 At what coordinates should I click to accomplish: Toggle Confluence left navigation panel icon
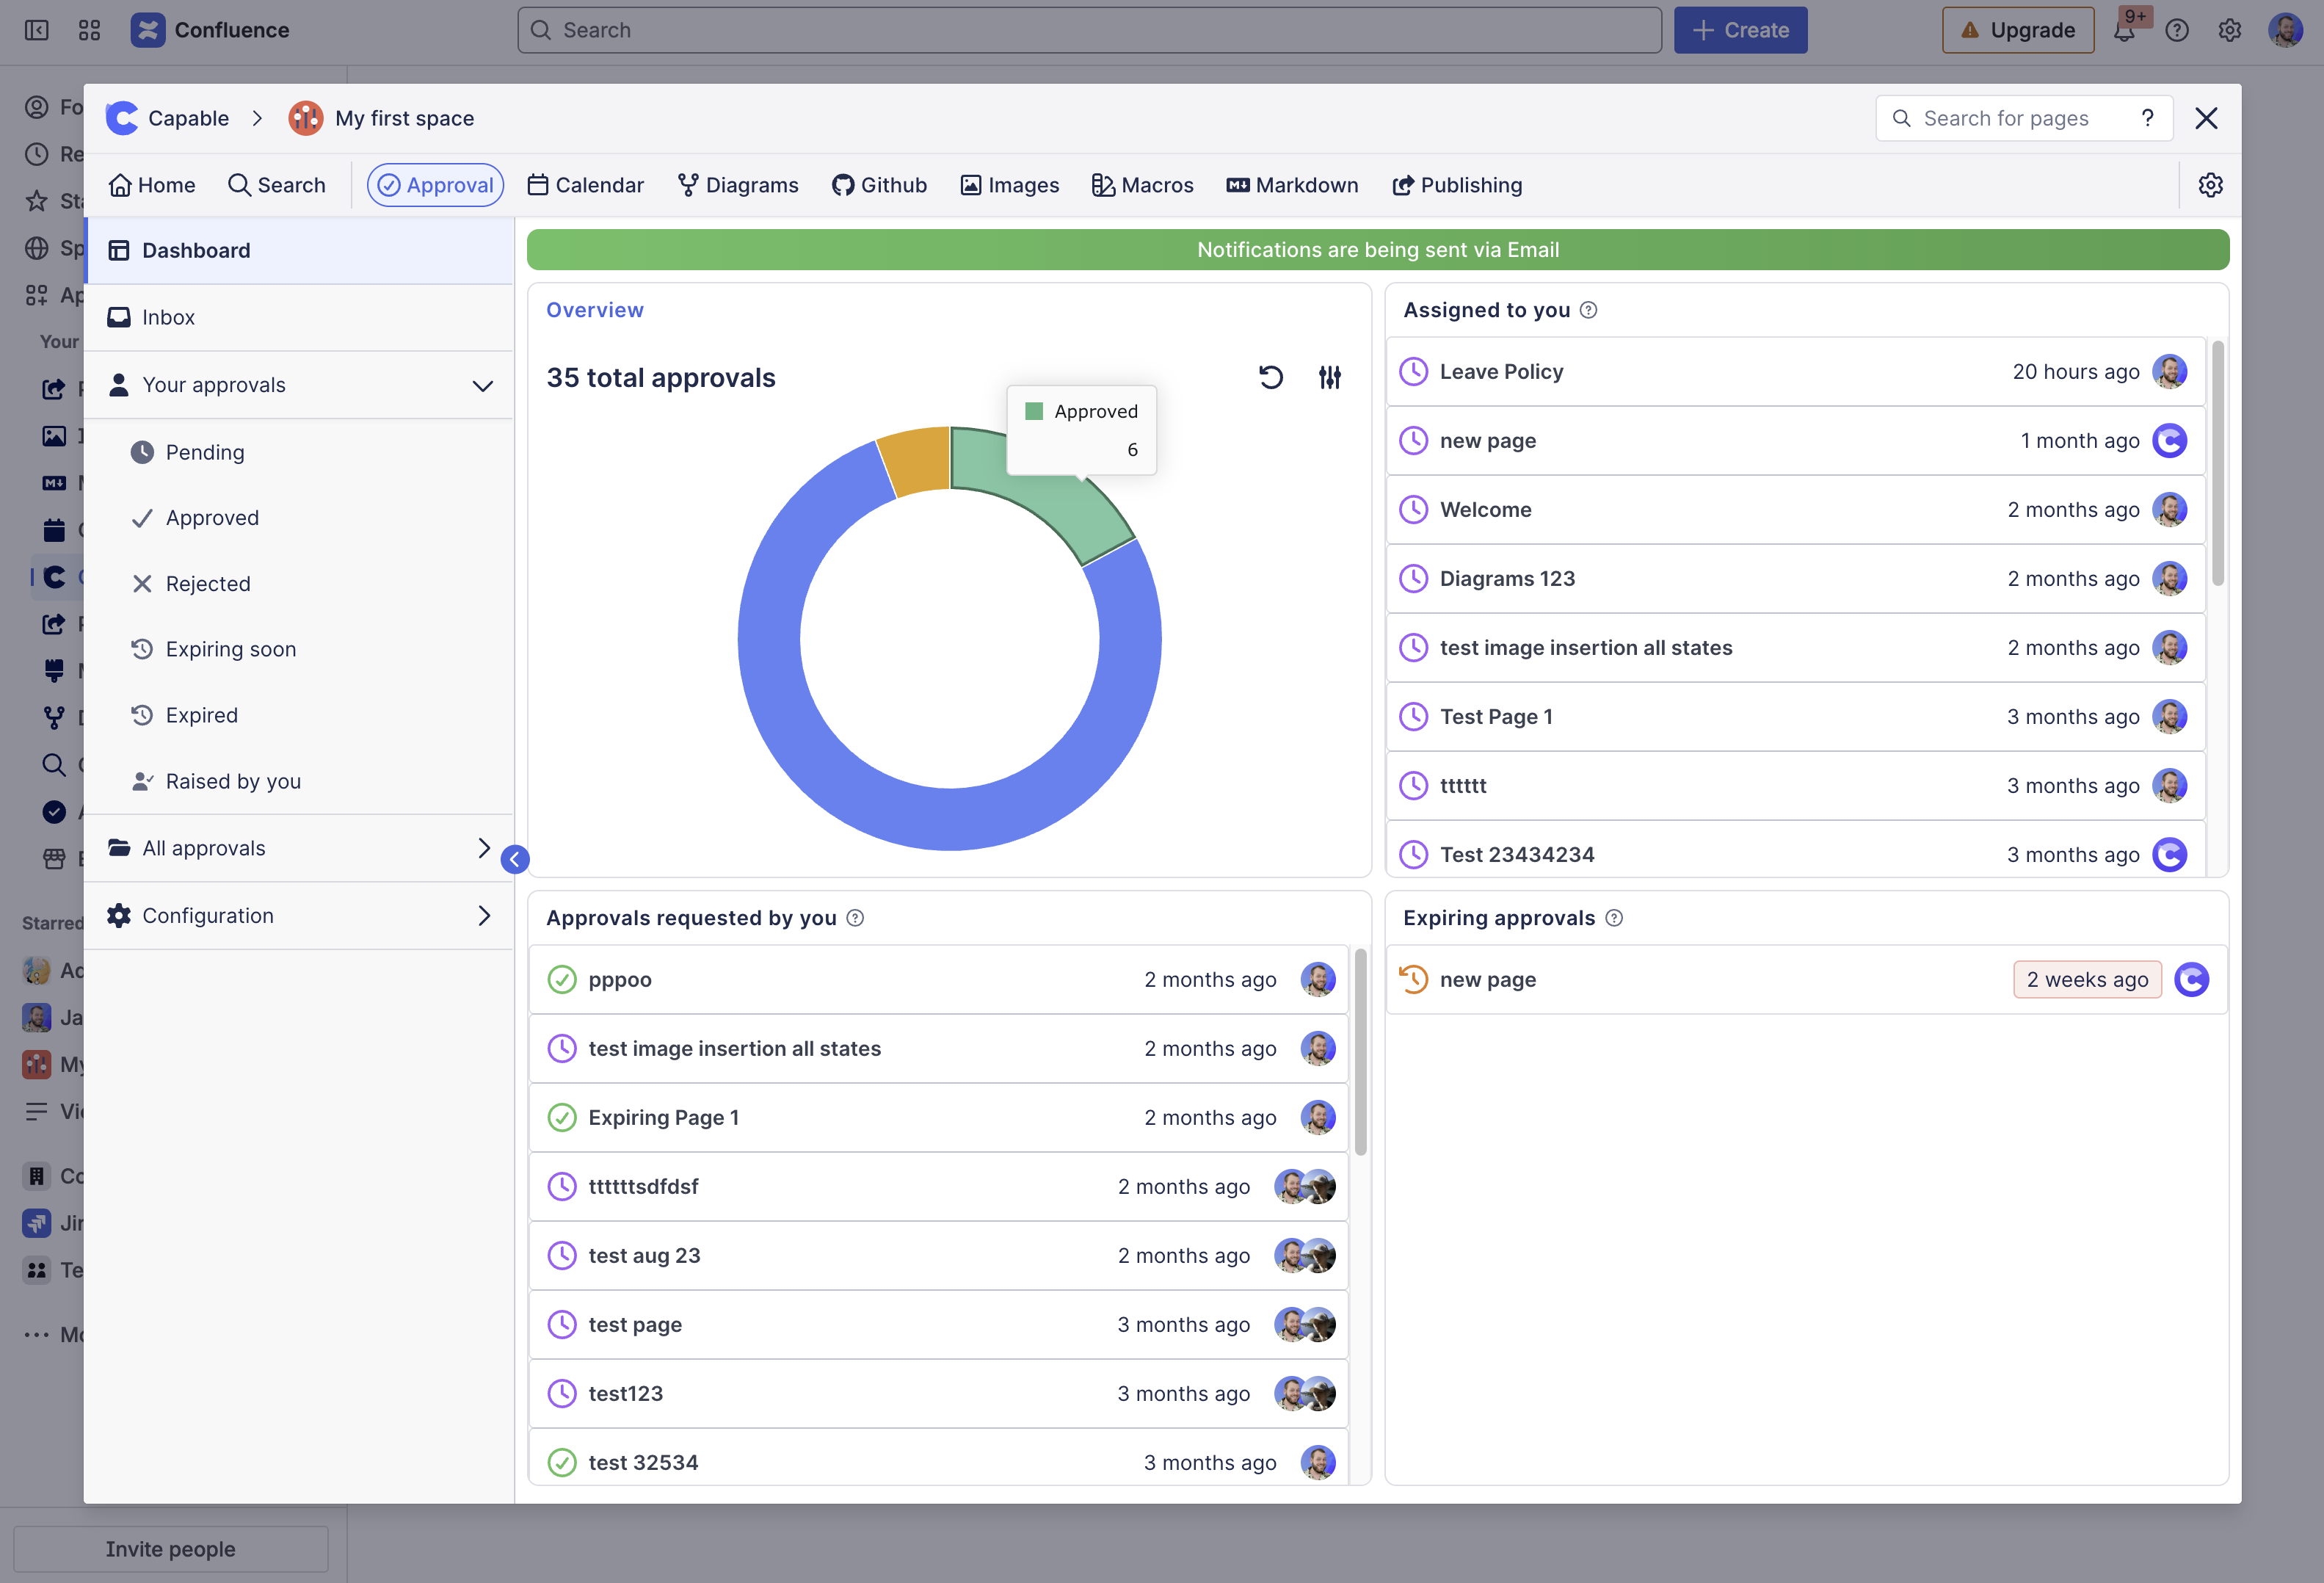pos(37,30)
